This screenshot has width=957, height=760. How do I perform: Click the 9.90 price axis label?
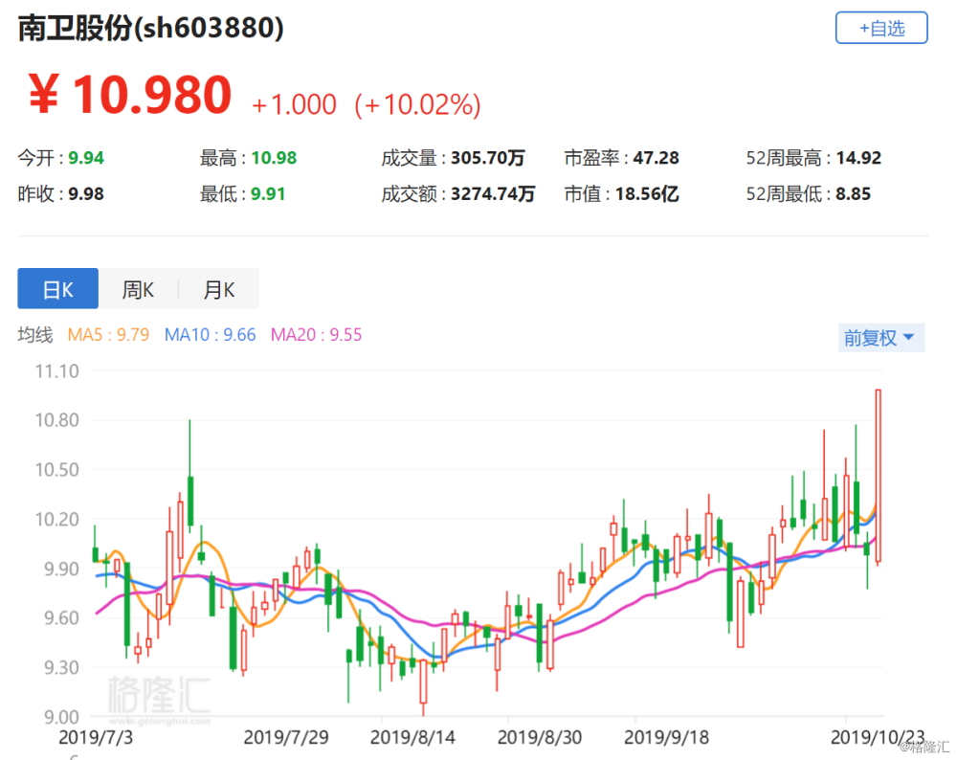pos(61,569)
